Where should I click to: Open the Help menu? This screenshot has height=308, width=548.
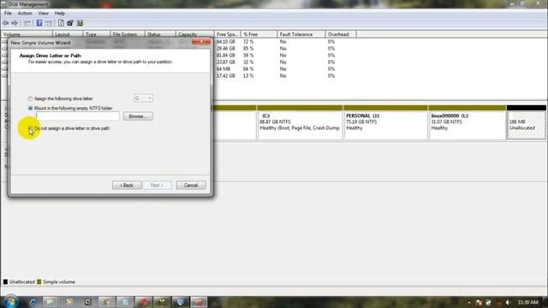(x=60, y=14)
